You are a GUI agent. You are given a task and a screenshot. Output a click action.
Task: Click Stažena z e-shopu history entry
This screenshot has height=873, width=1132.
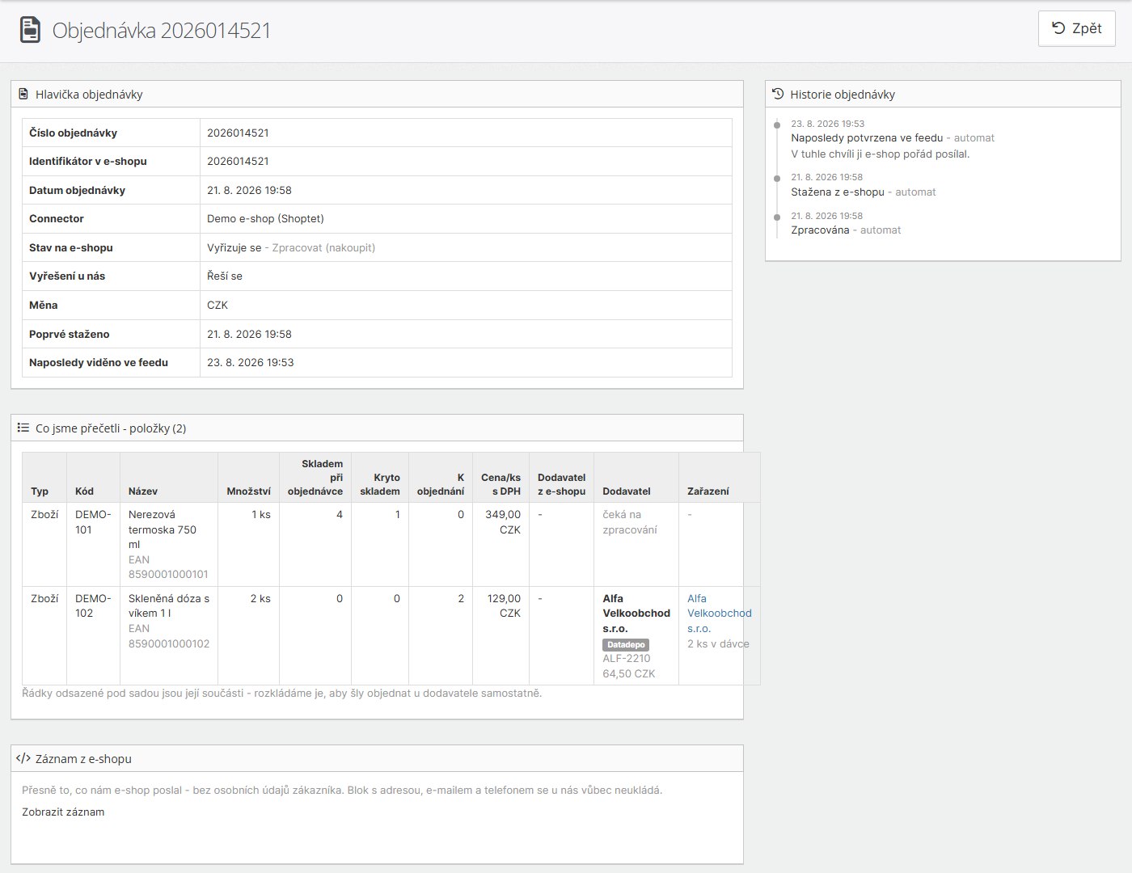coord(838,192)
